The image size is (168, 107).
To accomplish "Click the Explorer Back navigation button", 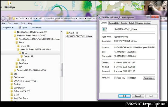I will pyautogui.click(x=3, y=19).
